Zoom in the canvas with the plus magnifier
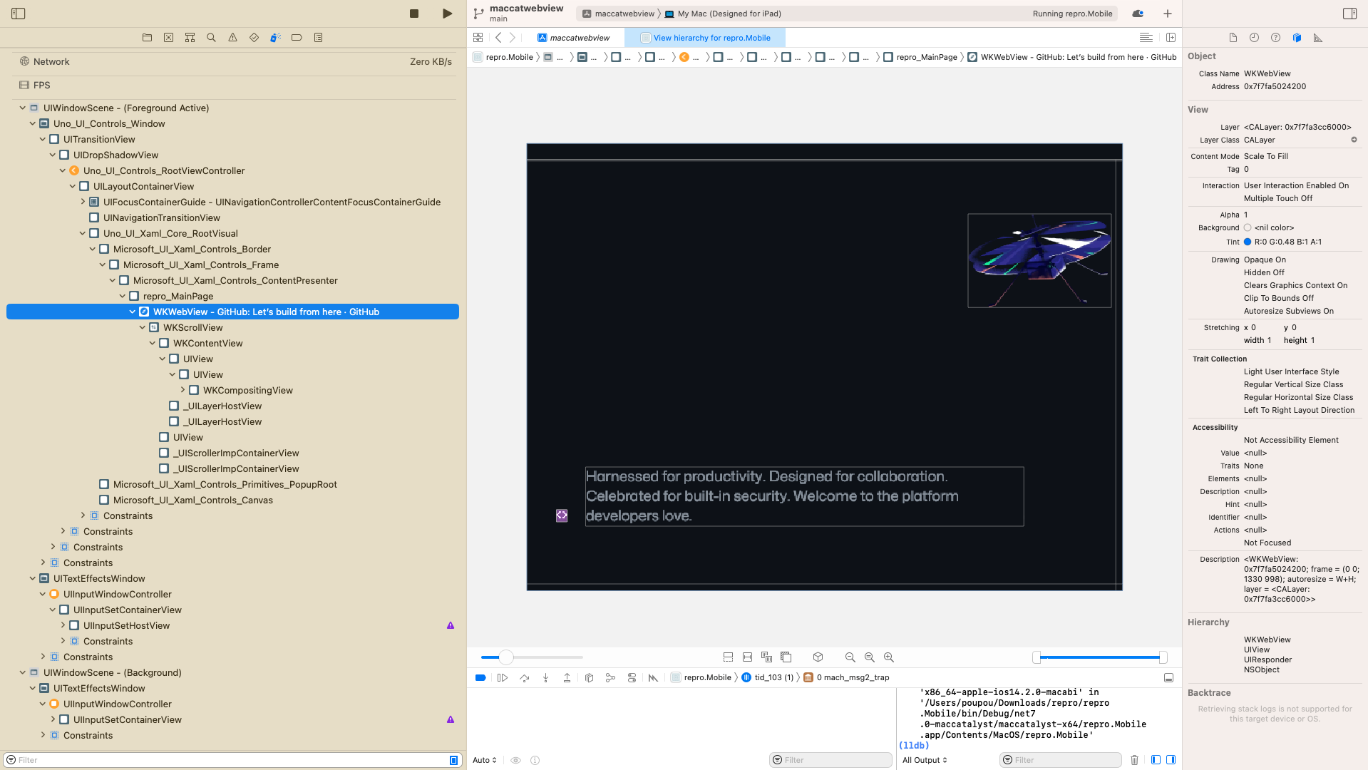 point(888,657)
